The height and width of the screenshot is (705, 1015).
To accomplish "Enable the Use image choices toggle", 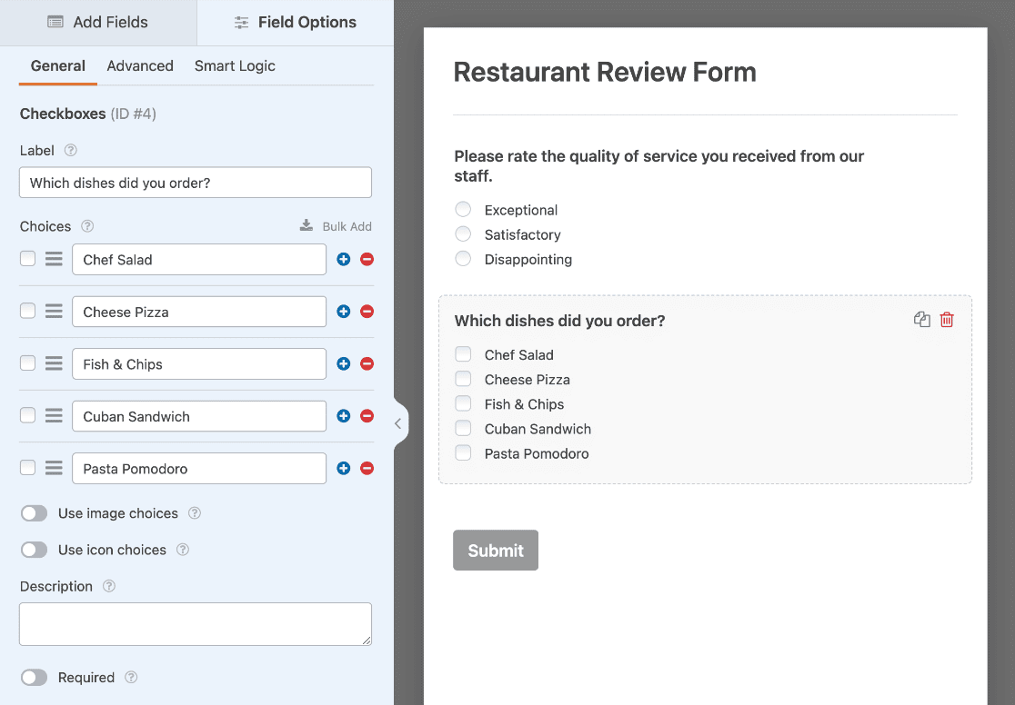I will point(34,513).
